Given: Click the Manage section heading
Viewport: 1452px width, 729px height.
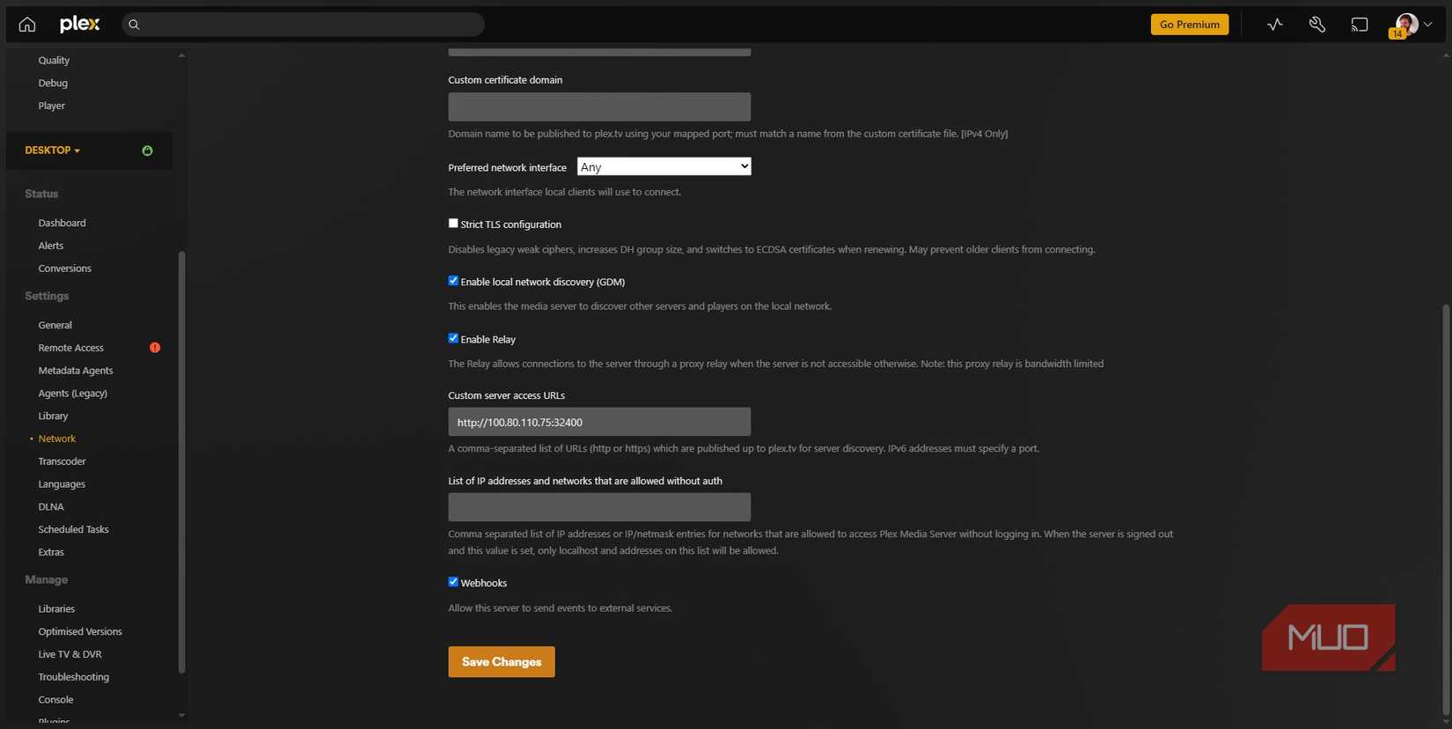Looking at the screenshot, I should point(46,579).
